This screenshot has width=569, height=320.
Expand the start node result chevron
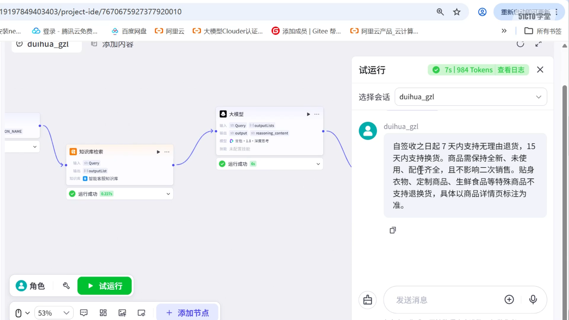[35, 147]
